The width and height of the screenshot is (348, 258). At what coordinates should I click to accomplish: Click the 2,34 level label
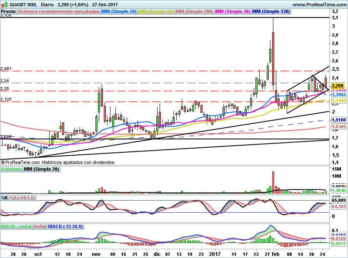(x=5, y=80)
